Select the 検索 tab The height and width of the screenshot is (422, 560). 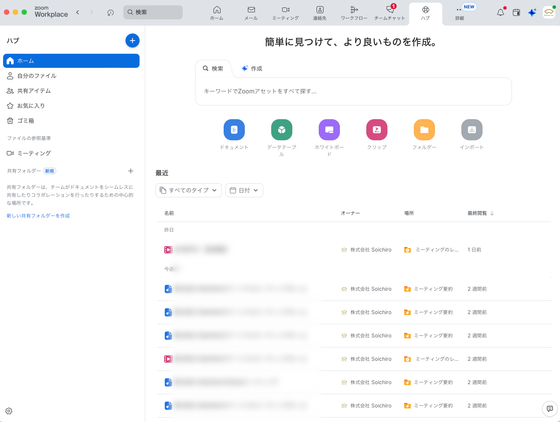(x=213, y=68)
